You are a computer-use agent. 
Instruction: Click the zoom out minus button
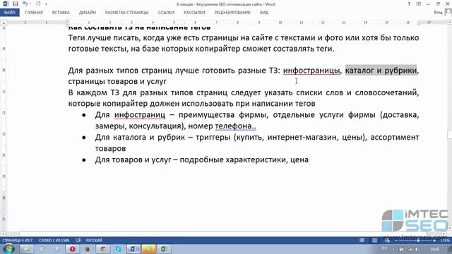(395, 241)
